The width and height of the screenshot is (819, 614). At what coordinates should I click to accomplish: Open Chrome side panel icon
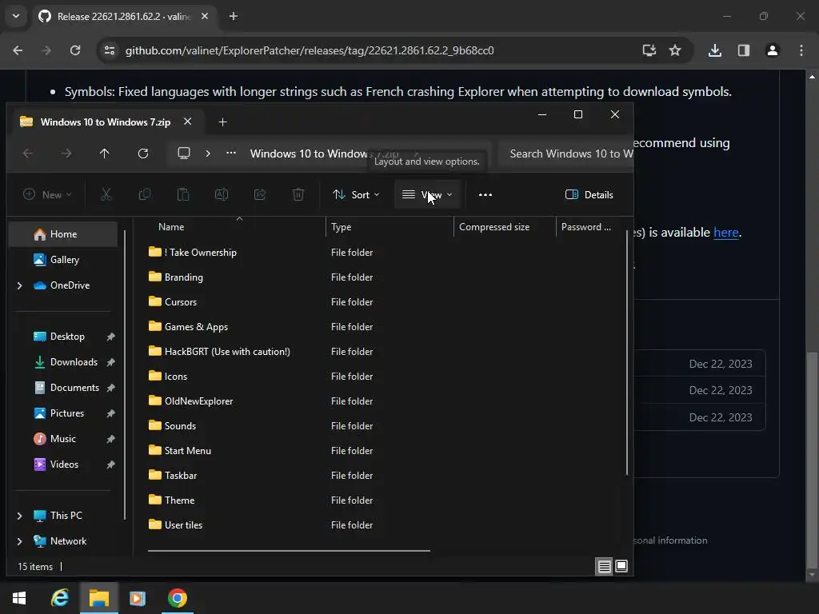(744, 50)
